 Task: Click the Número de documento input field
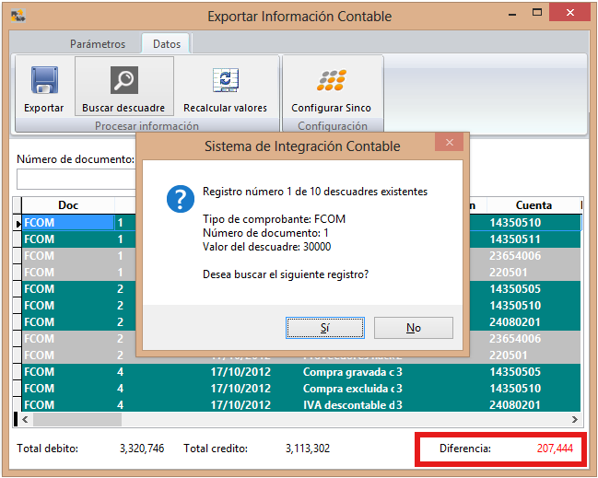click(x=76, y=179)
